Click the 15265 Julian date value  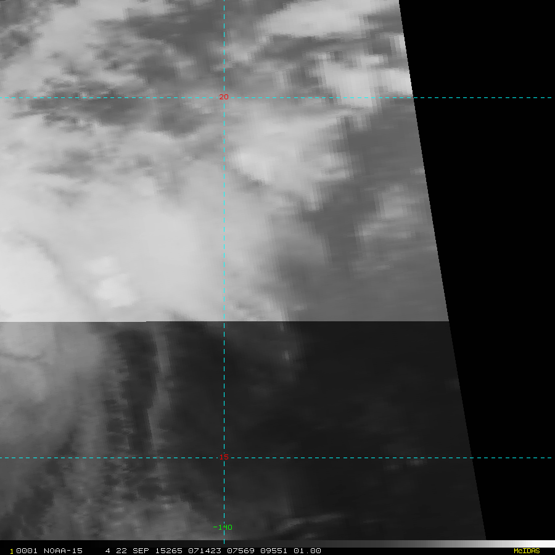tap(168, 551)
